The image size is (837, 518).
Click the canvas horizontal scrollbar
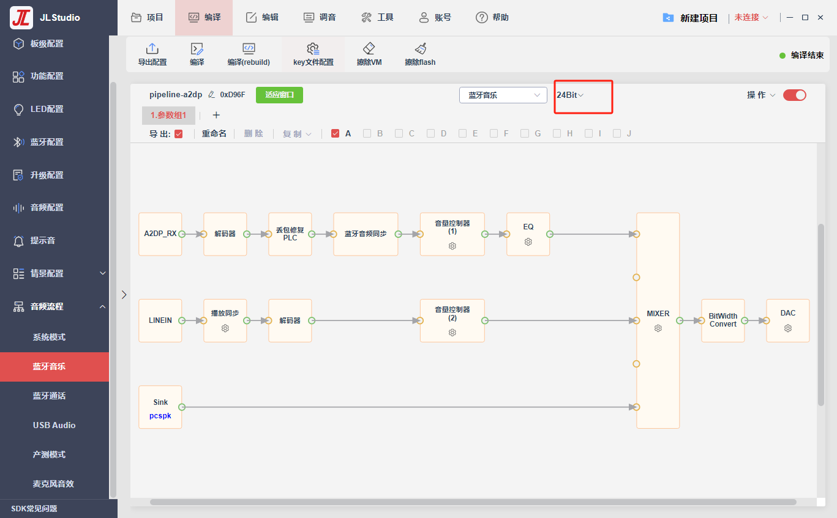tap(473, 502)
